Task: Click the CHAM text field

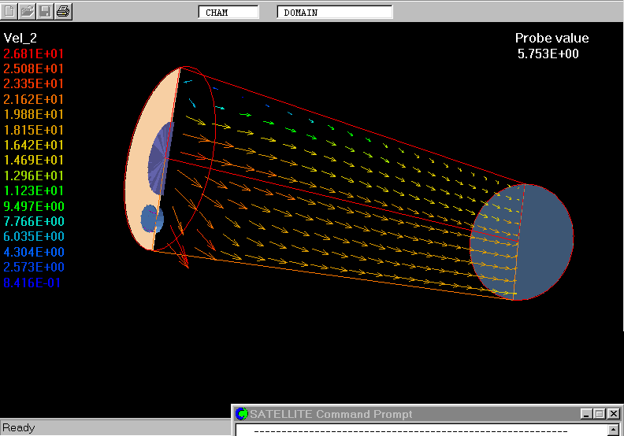Action: click(228, 13)
